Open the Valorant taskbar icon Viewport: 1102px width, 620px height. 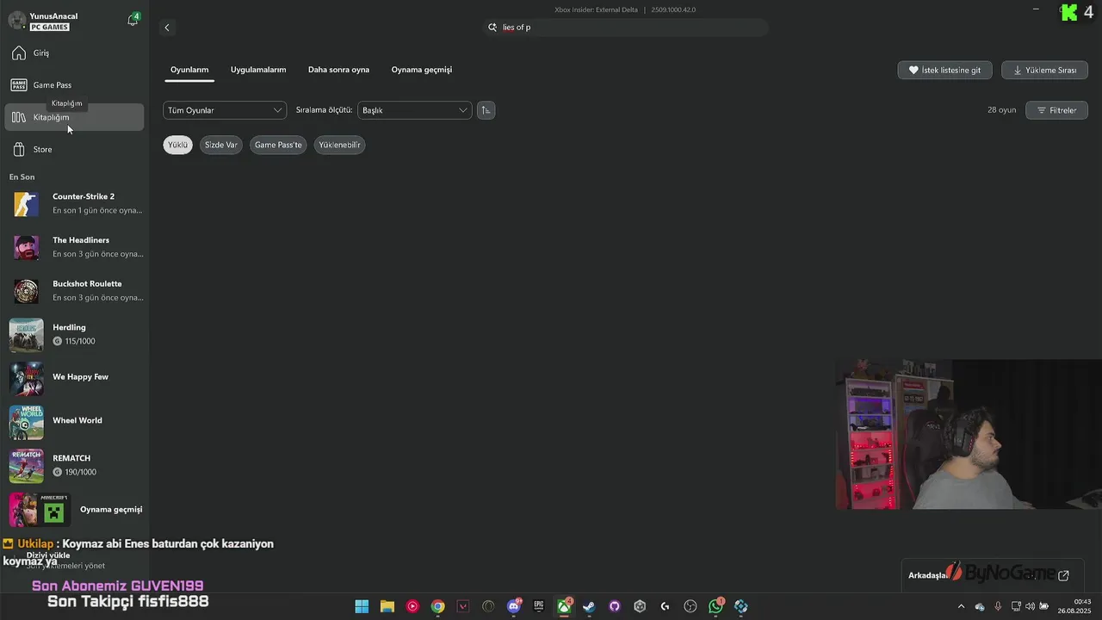tap(463, 606)
